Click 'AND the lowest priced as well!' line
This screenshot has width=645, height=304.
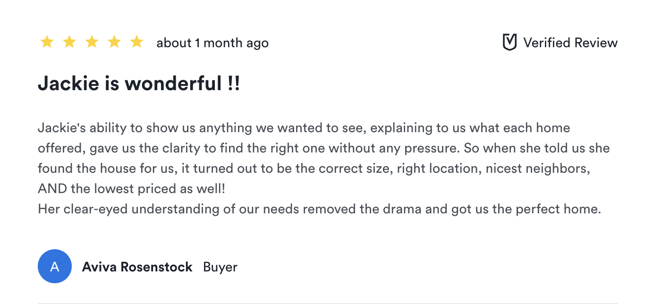point(132,189)
